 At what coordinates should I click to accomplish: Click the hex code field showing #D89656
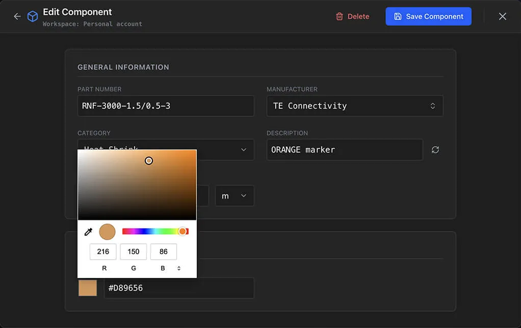coord(179,288)
